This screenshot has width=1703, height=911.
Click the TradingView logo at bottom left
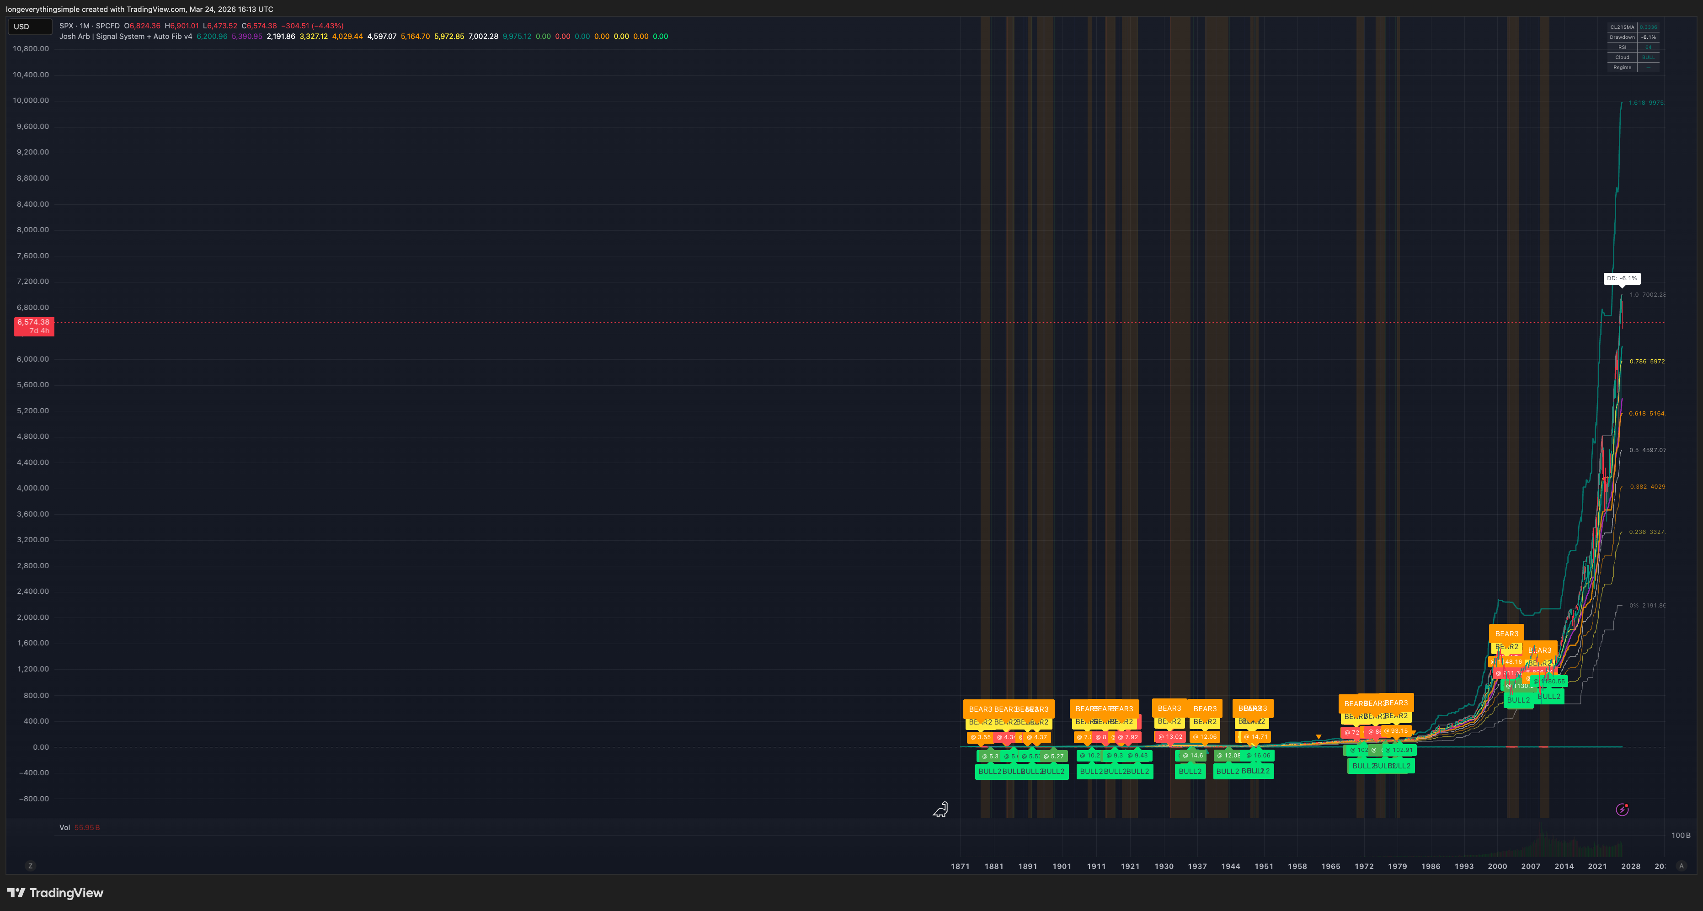55,893
